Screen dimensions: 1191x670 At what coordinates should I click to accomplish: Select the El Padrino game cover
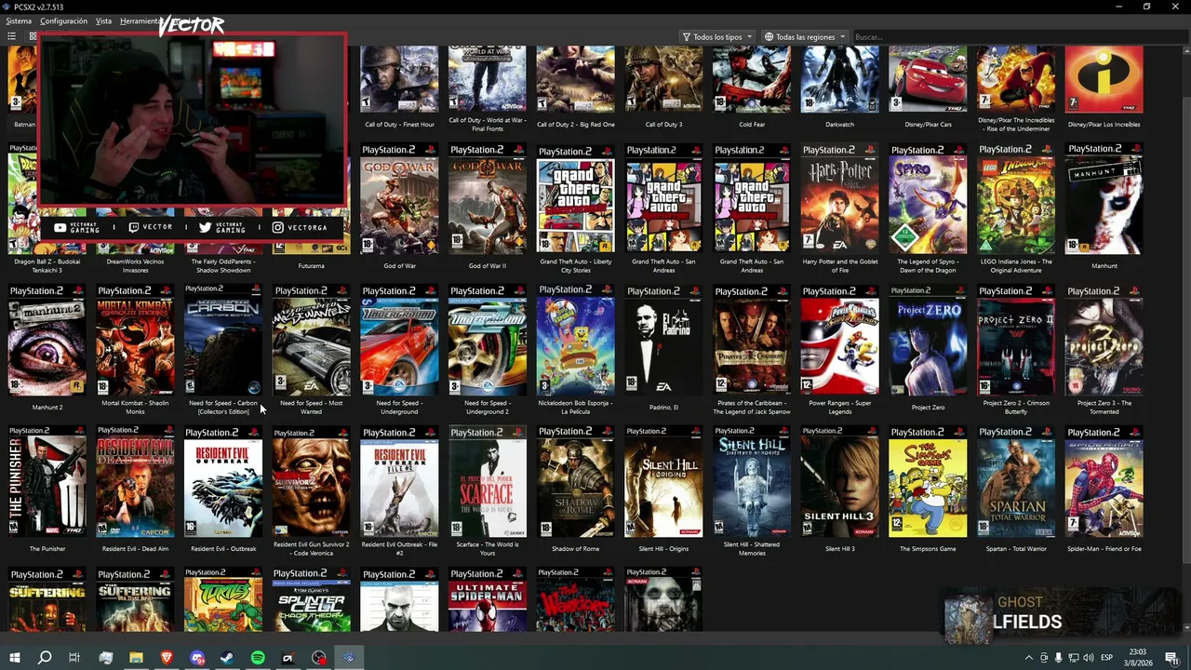(663, 341)
